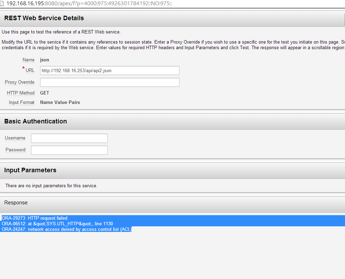Click the REST Web Service Details header

click(x=44, y=18)
